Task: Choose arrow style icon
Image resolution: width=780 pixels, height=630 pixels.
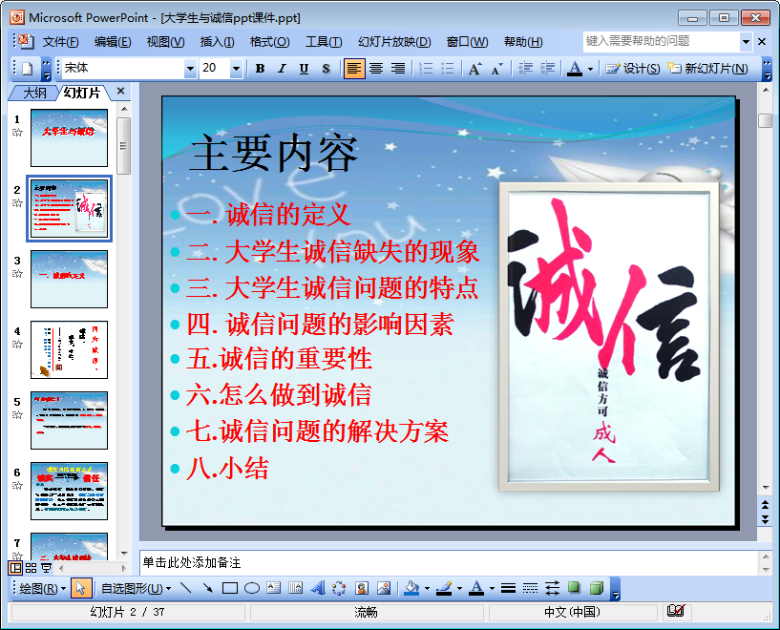Action: coord(552,589)
